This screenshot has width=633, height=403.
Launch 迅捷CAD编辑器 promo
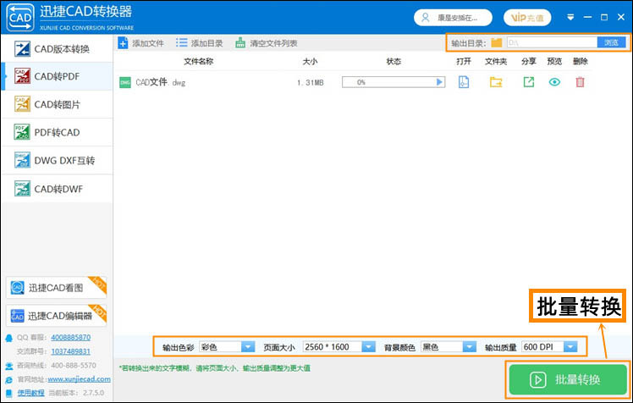tap(56, 316)
